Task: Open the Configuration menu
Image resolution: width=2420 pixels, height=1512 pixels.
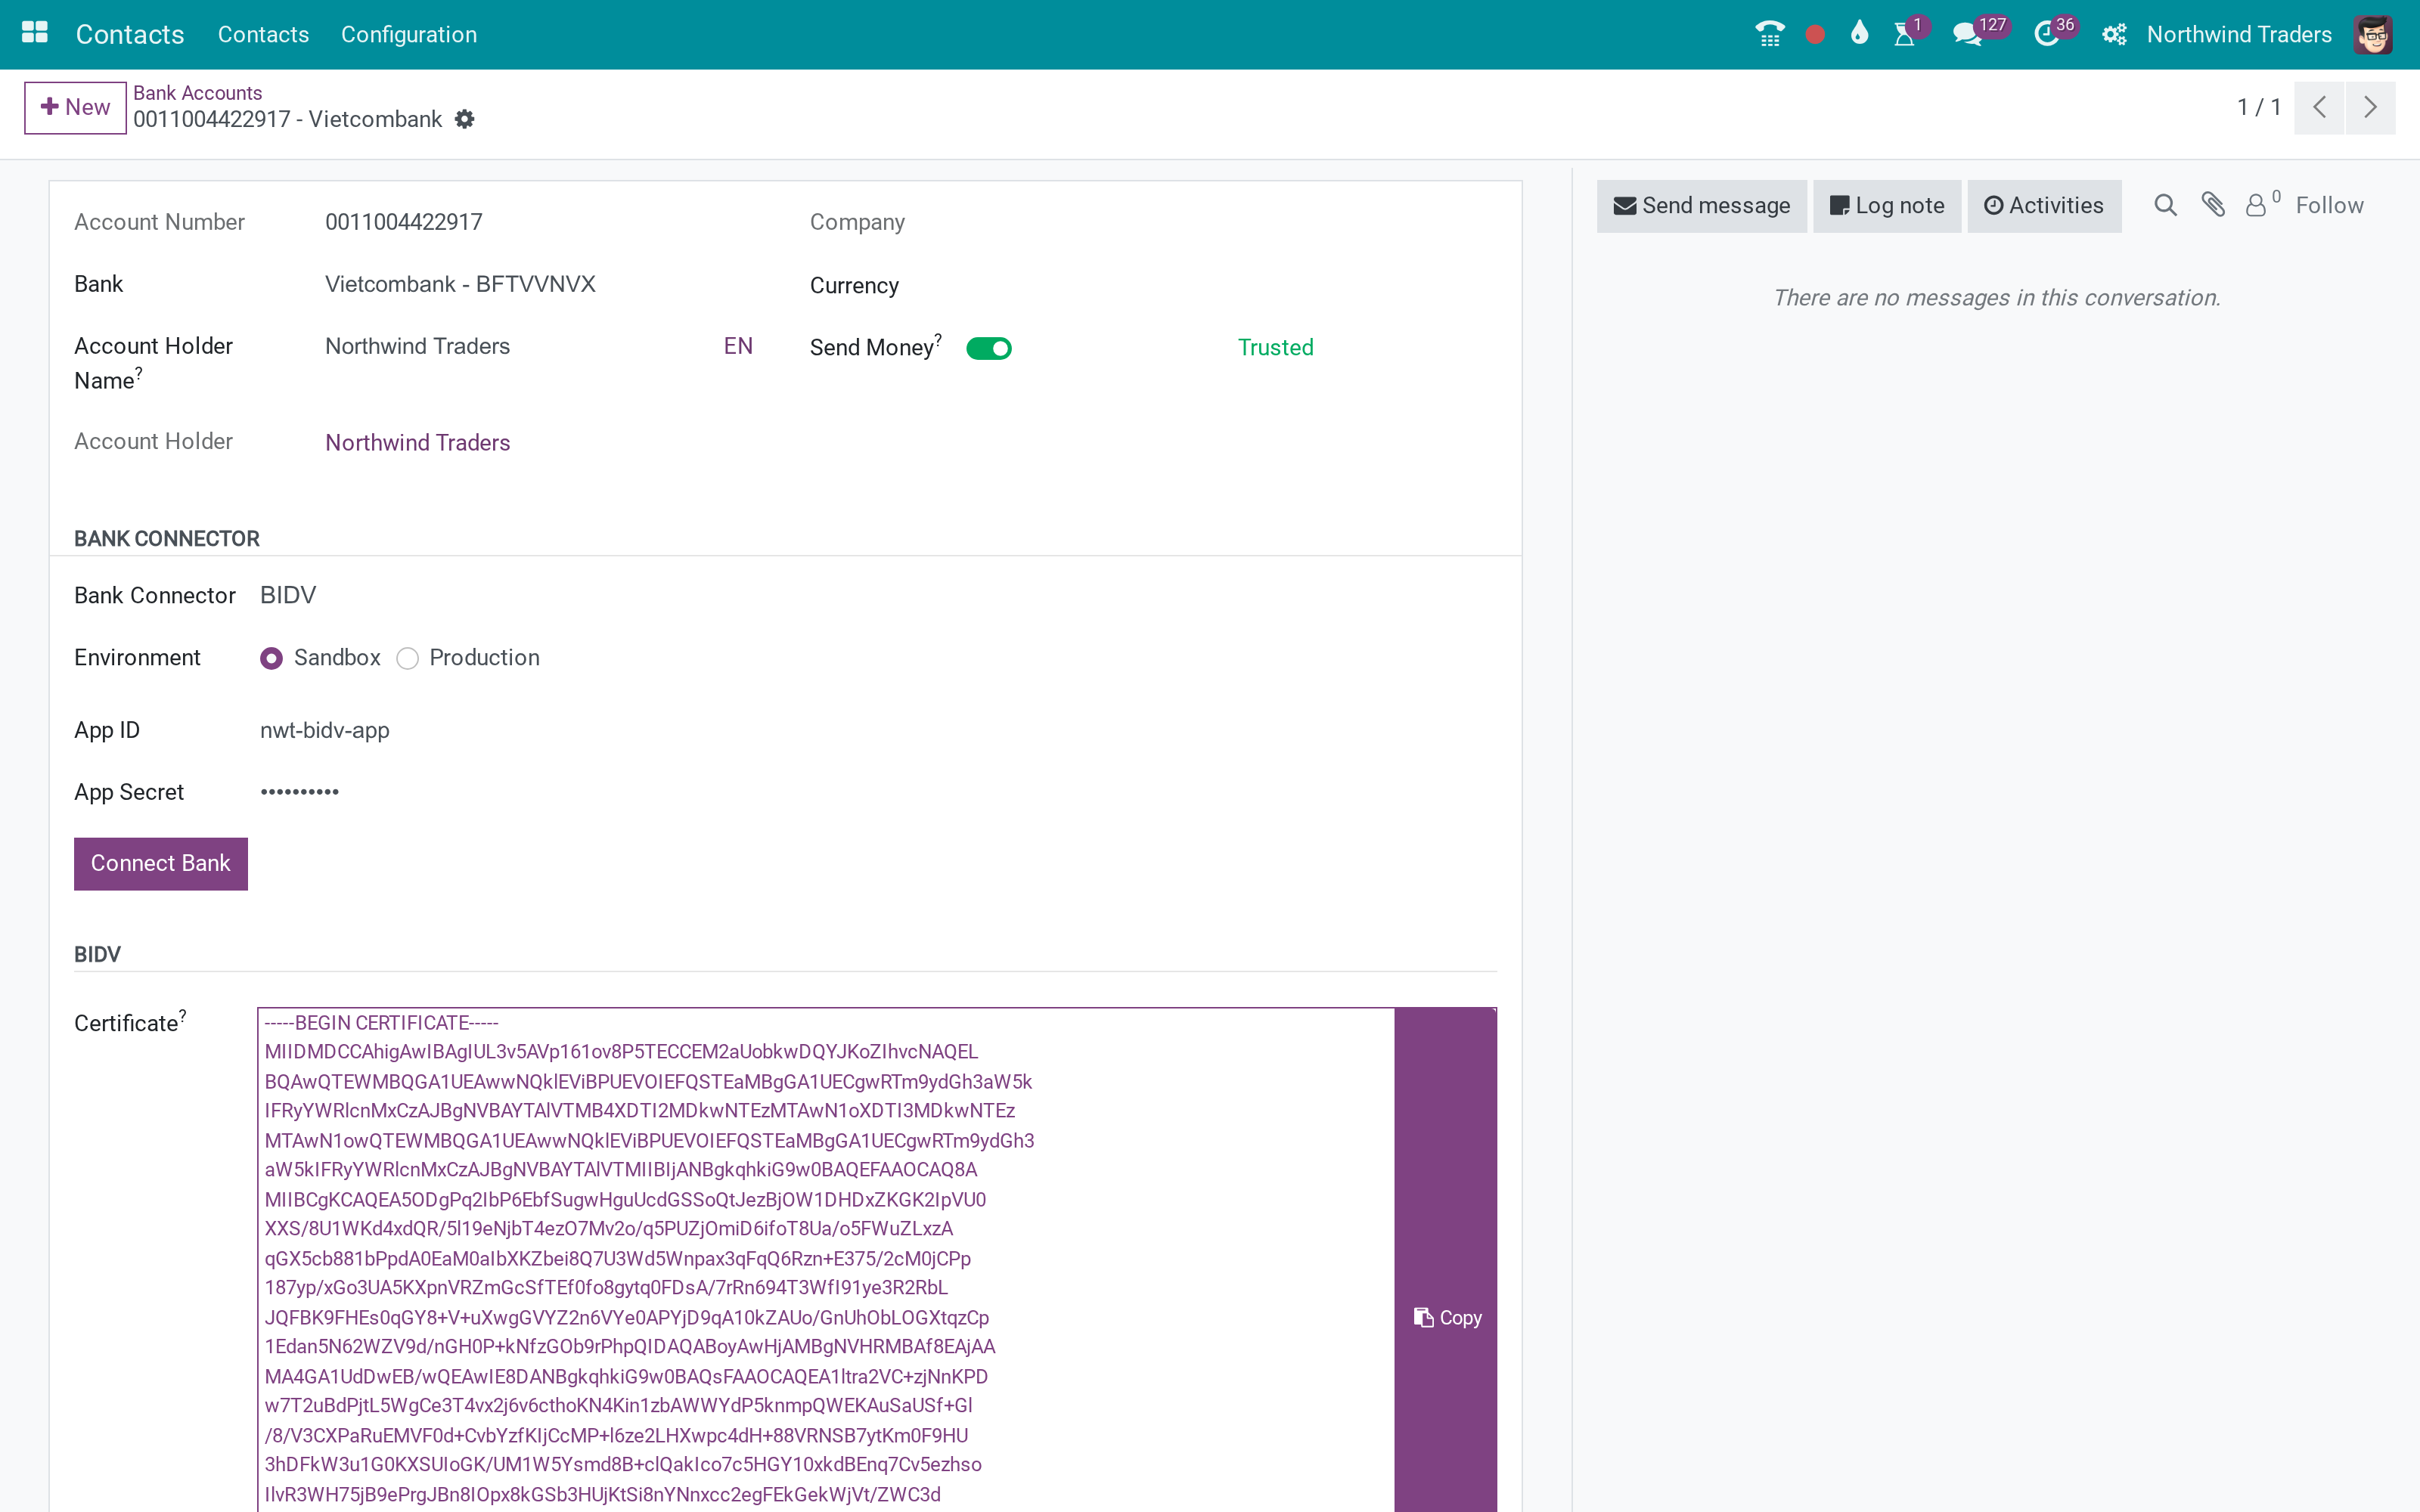Action: tap(409, 34)
